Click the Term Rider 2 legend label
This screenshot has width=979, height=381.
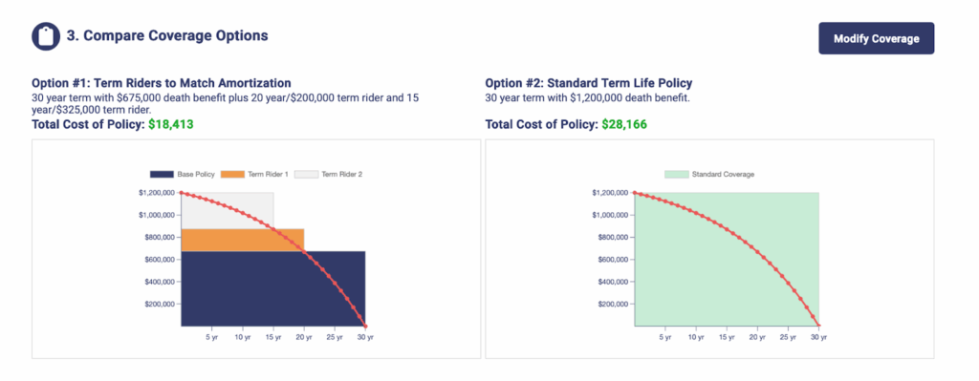pos(341,175)
